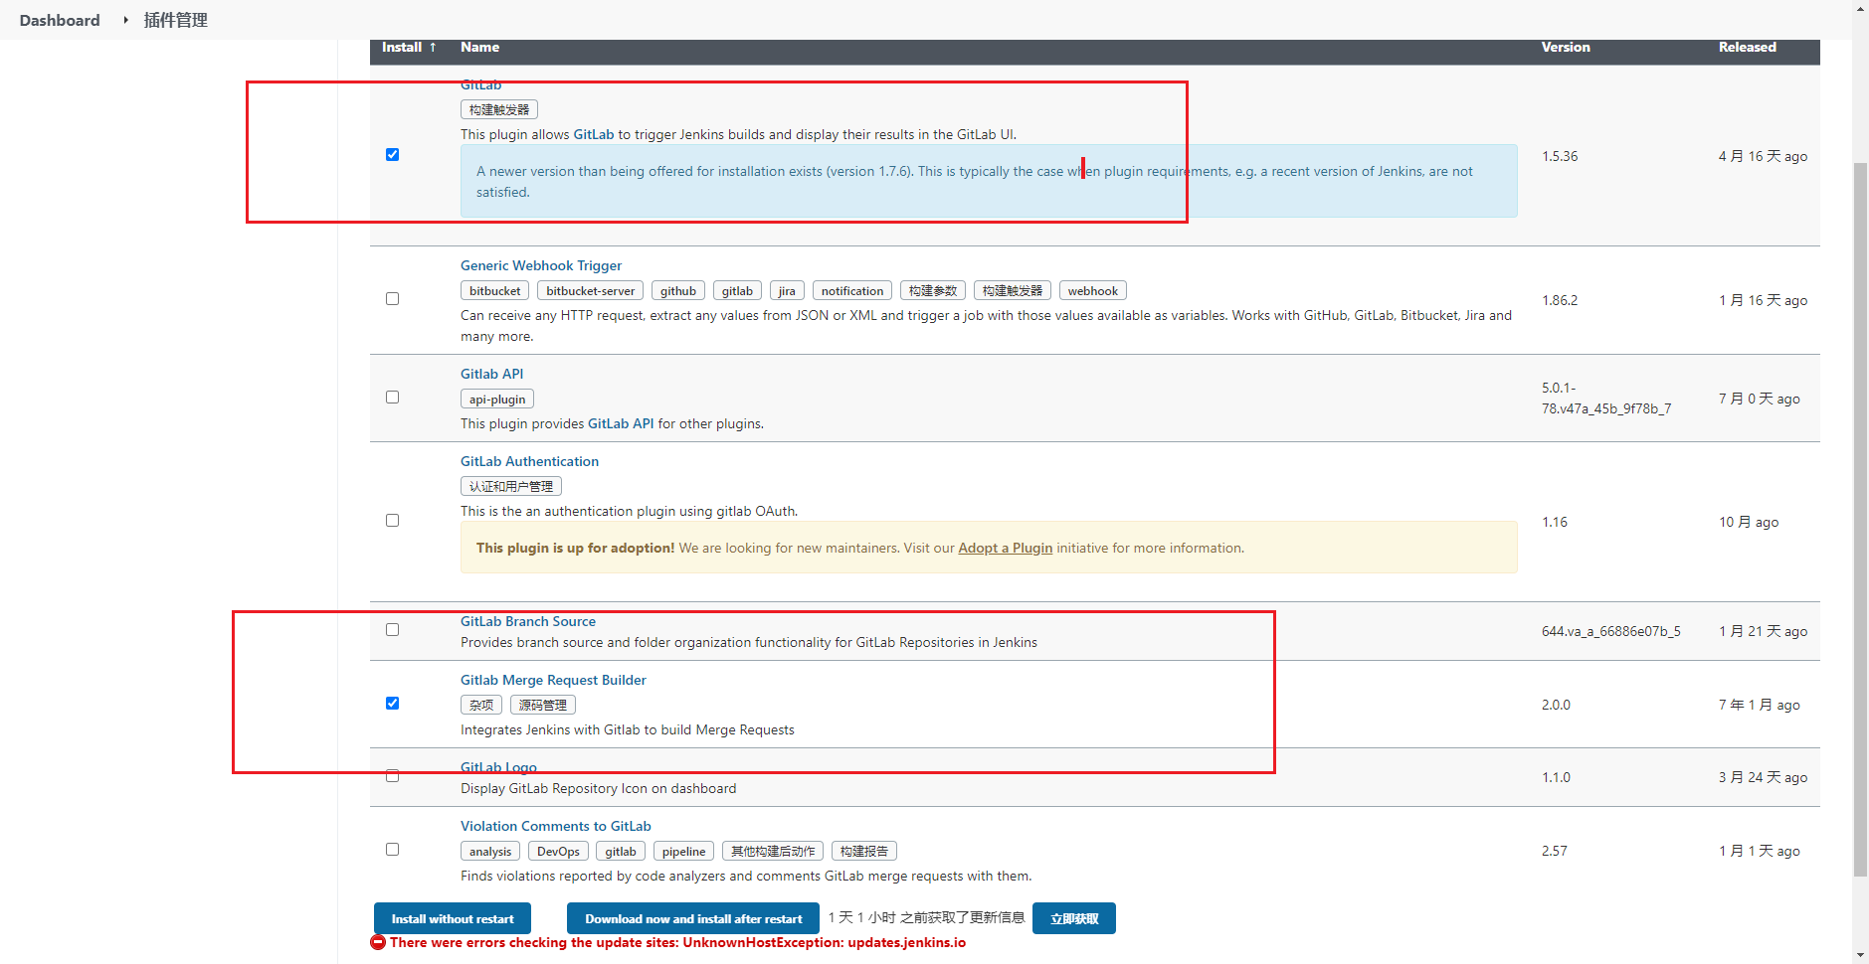Image resolution: width=1869 pixels, height=964 pixels.
Task: Click the analysis tag
Action: click(x=490, y=851)
